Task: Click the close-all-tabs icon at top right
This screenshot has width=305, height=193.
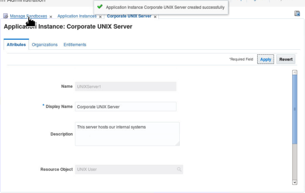Action: 297,13
